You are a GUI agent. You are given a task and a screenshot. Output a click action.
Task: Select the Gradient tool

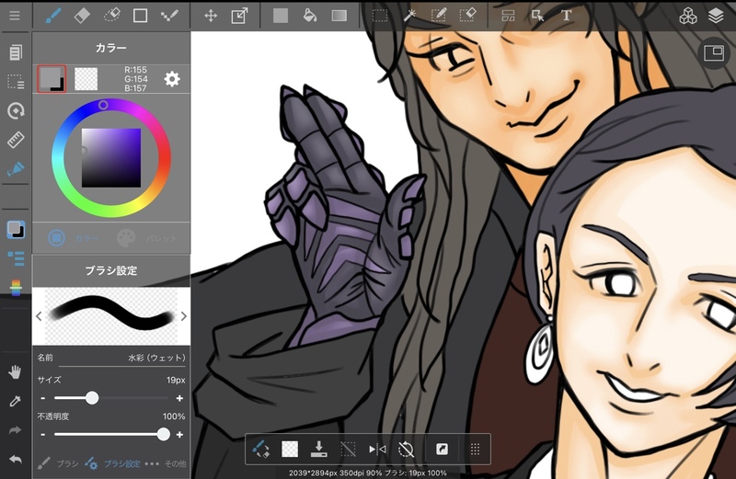[x=339, y=16]
